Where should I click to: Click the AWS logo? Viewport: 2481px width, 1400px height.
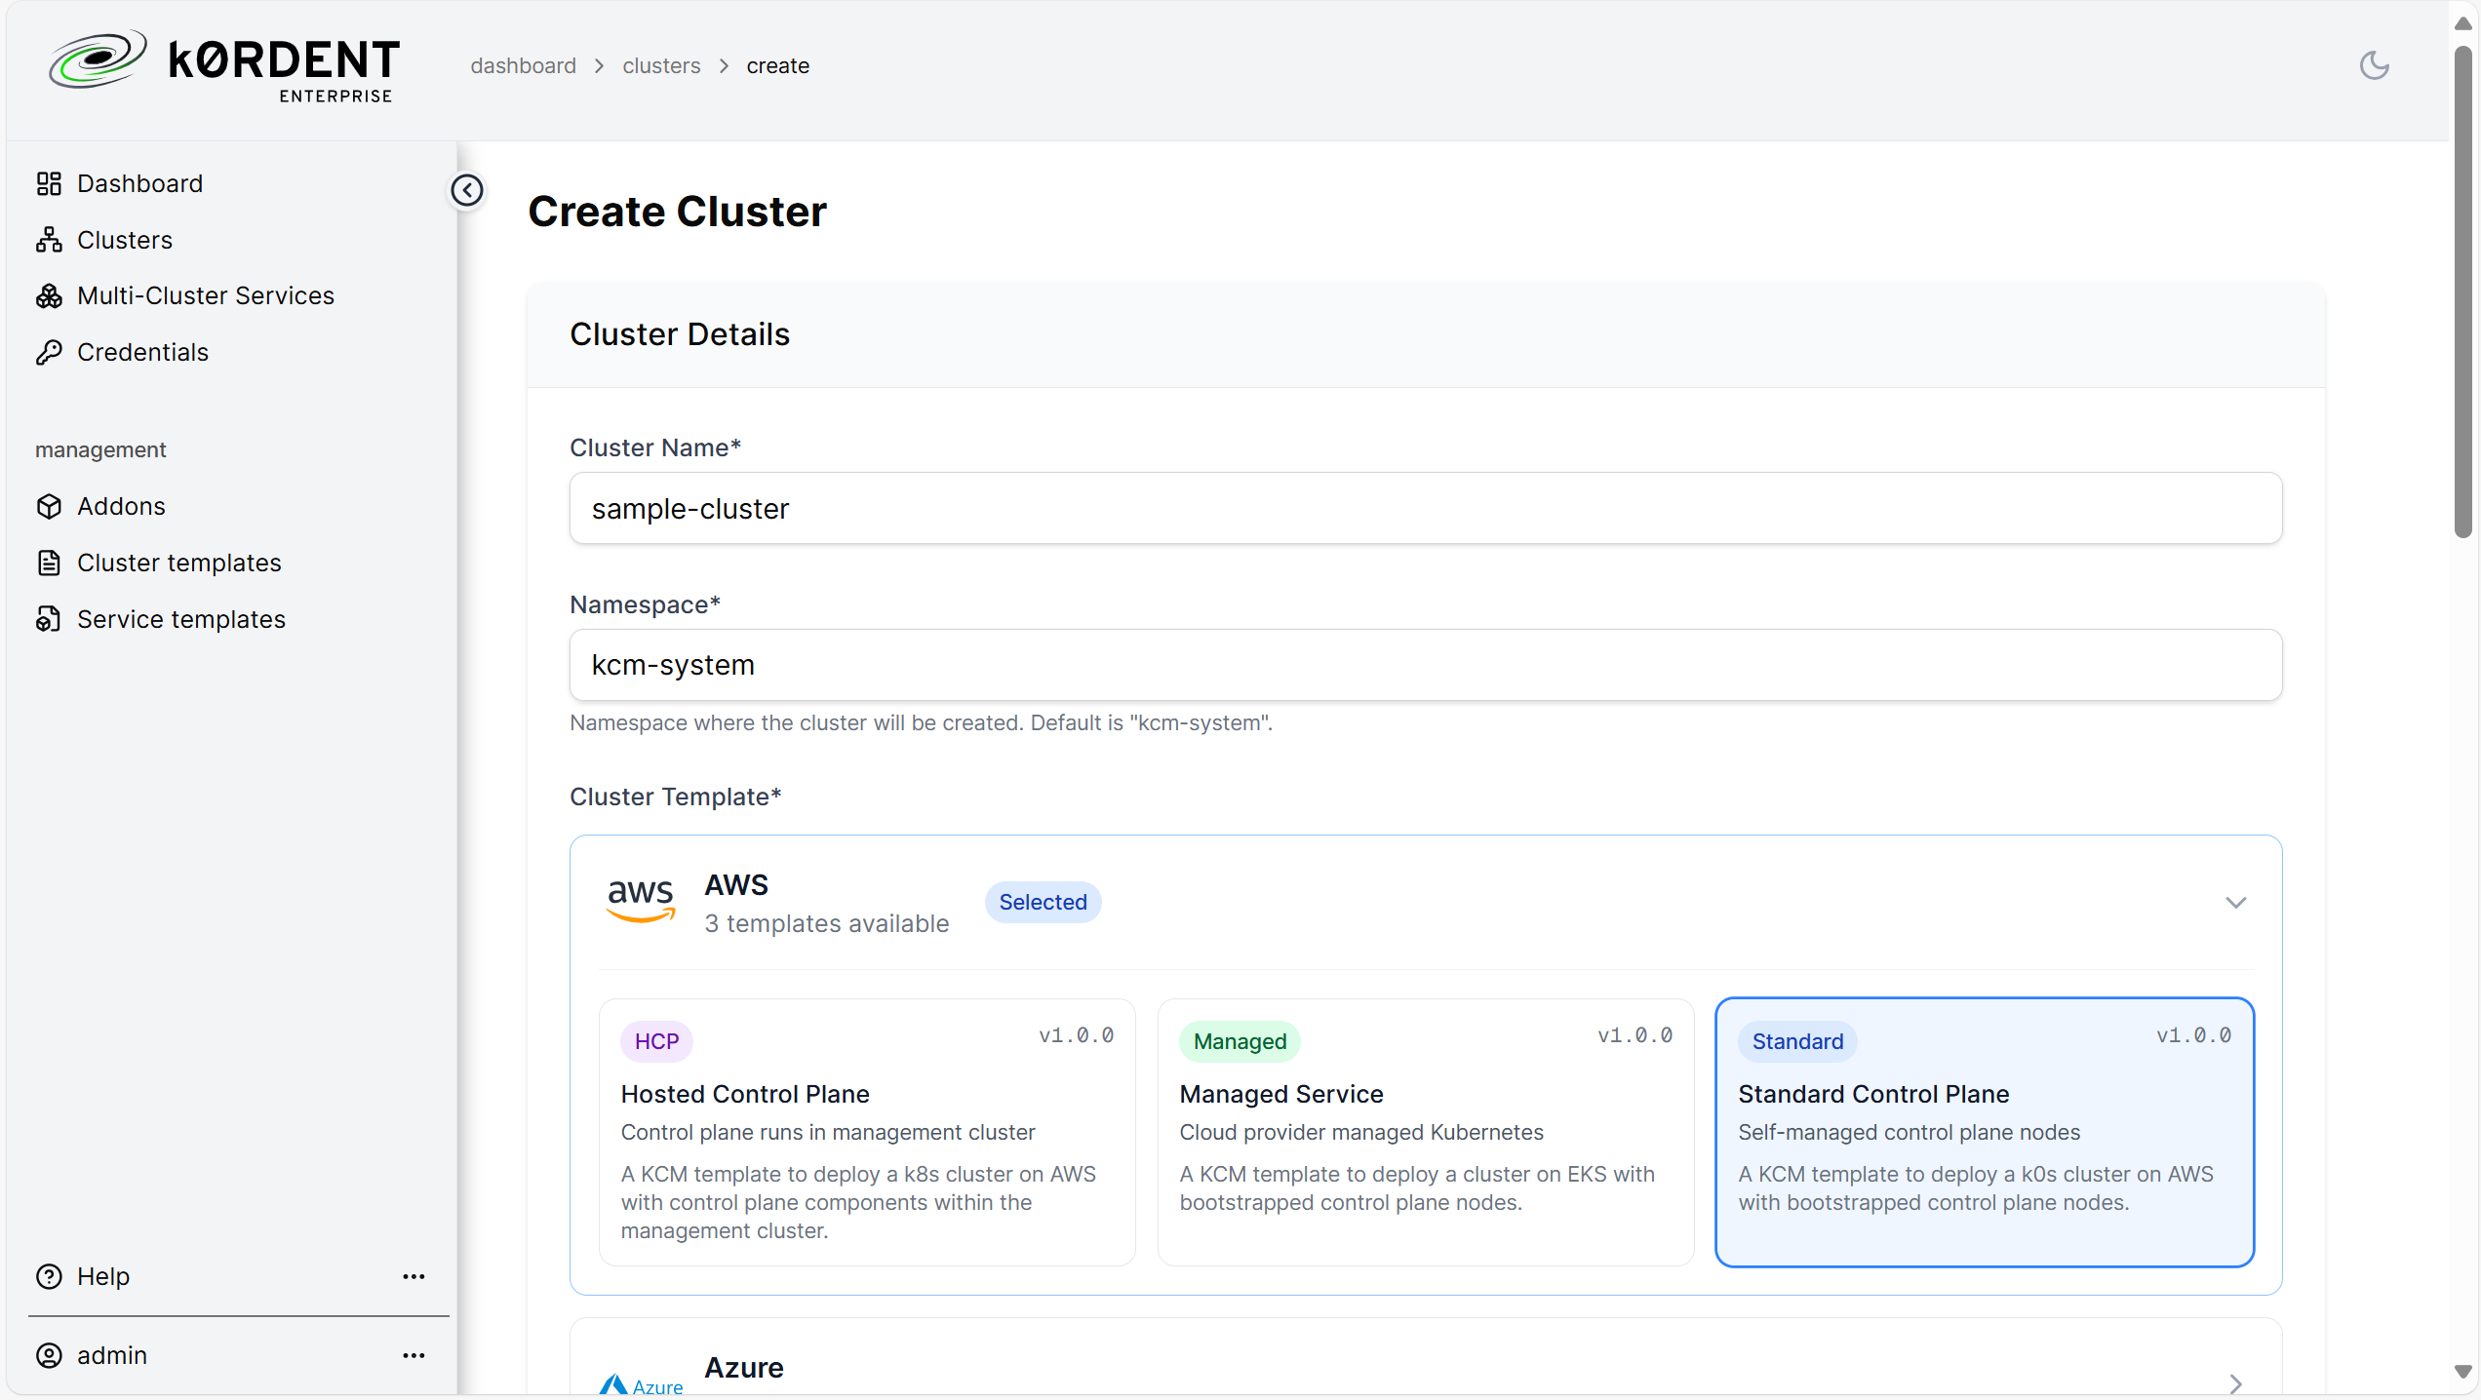tap(641, 901)
